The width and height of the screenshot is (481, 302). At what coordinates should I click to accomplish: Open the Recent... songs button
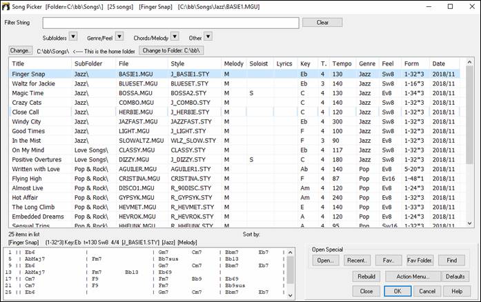click(x=356, y=260)
